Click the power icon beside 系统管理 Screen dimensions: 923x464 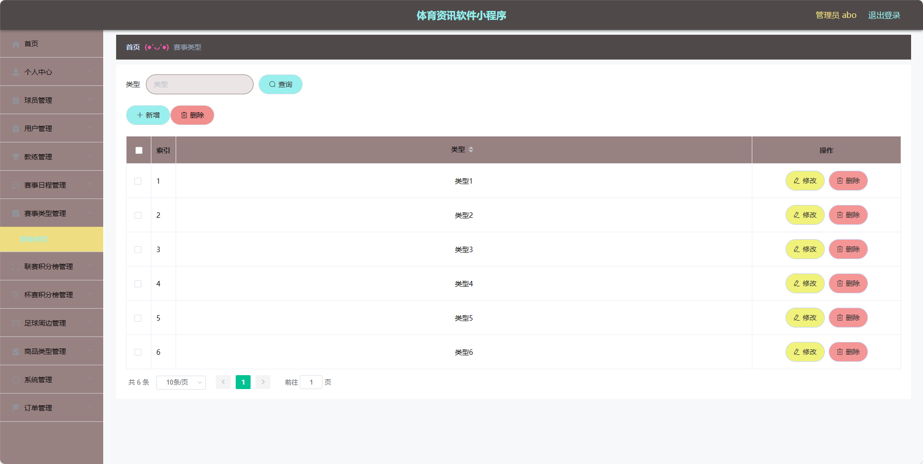[16, 380]
